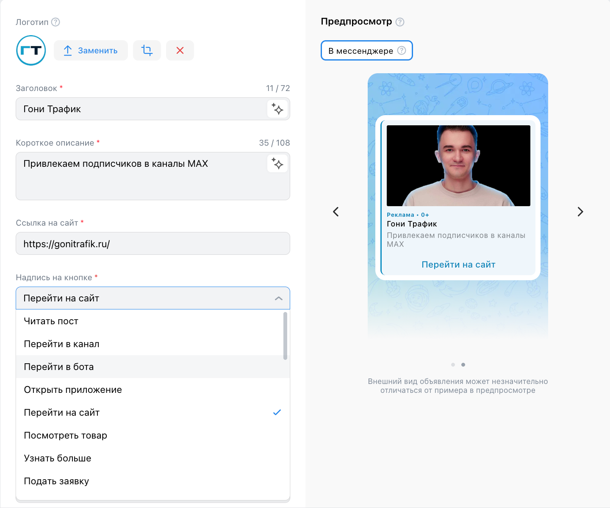This screenshot has height=508, width=610.
Task: Click the Ссылка на сайт URL field
Action: [153, 243]
